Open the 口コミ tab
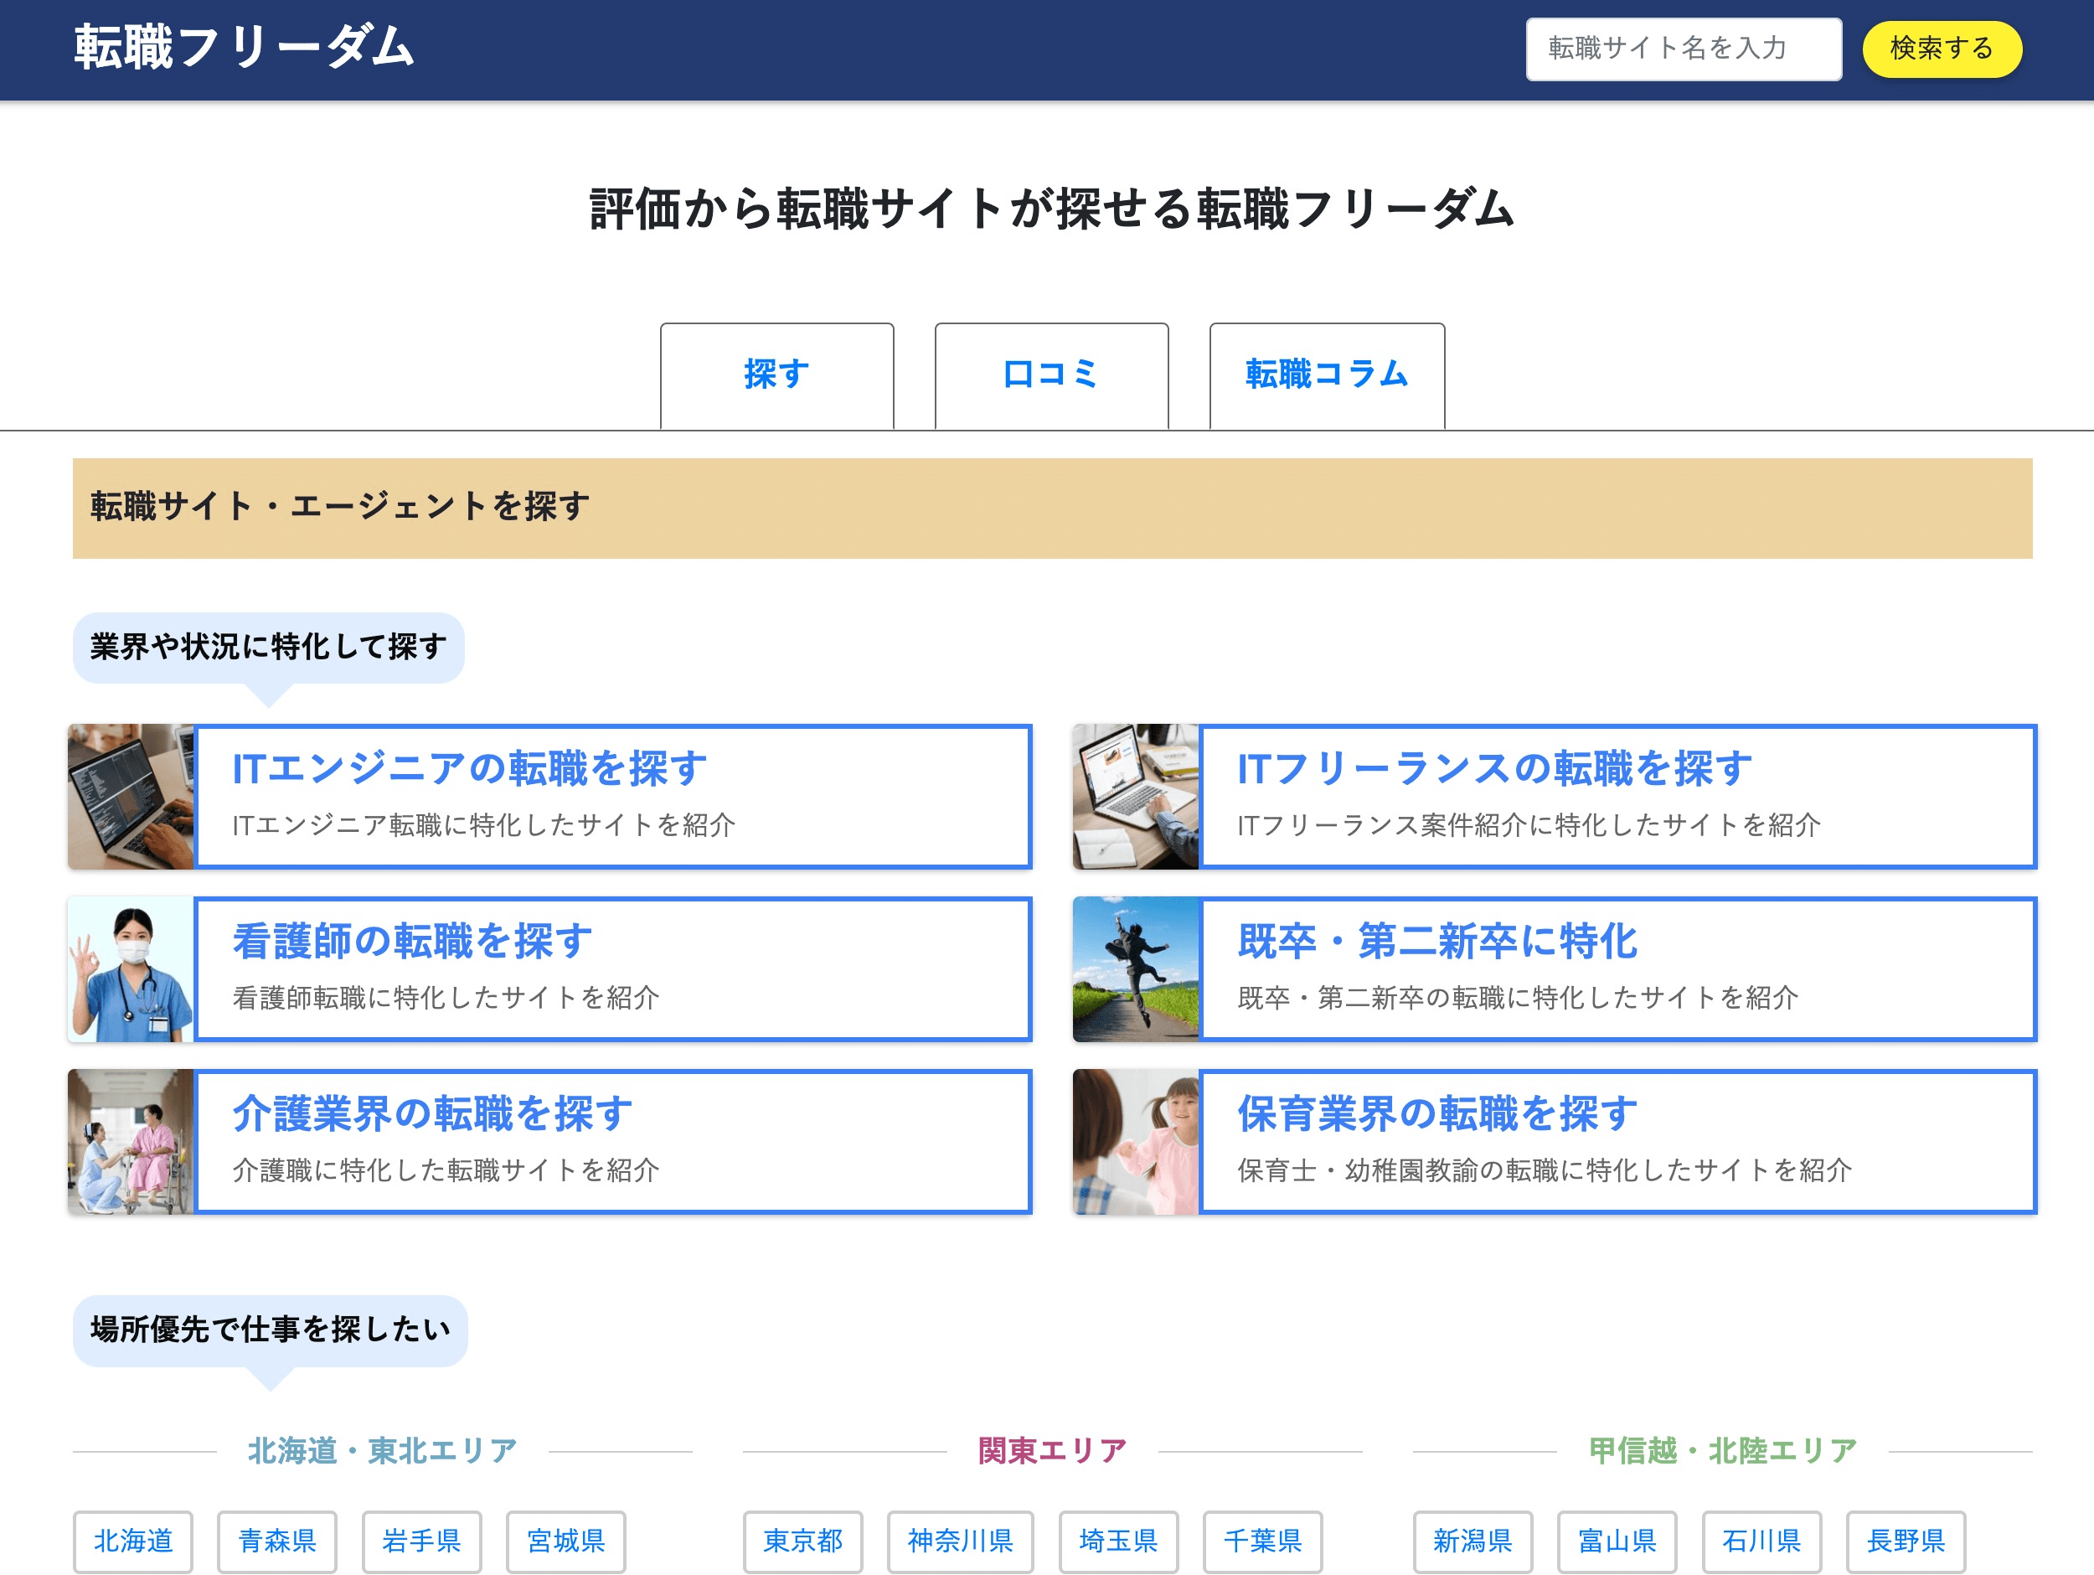 point(1051,375)
